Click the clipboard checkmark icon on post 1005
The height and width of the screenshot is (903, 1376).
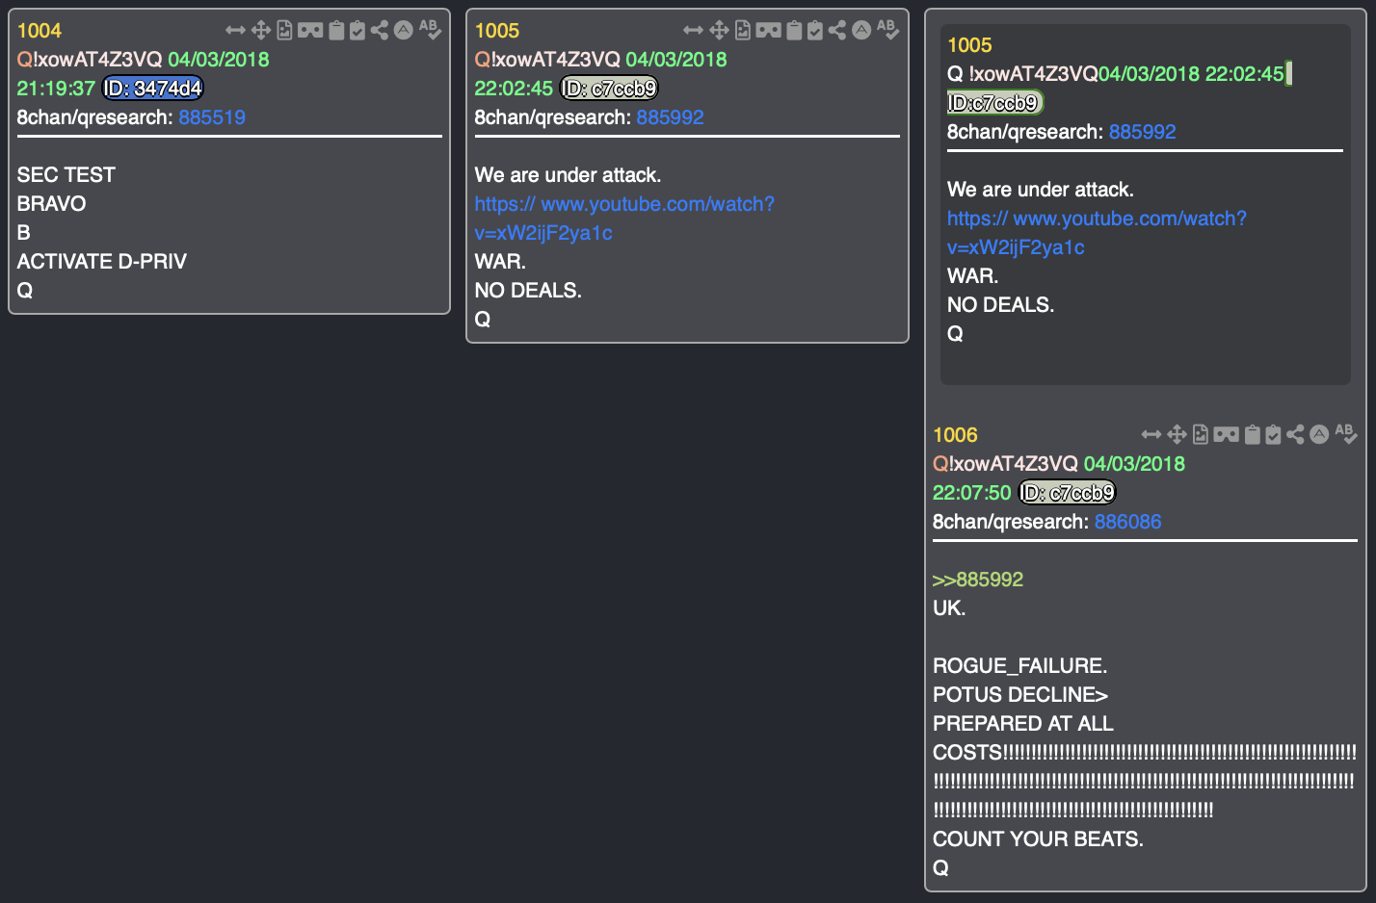point(815,31)
